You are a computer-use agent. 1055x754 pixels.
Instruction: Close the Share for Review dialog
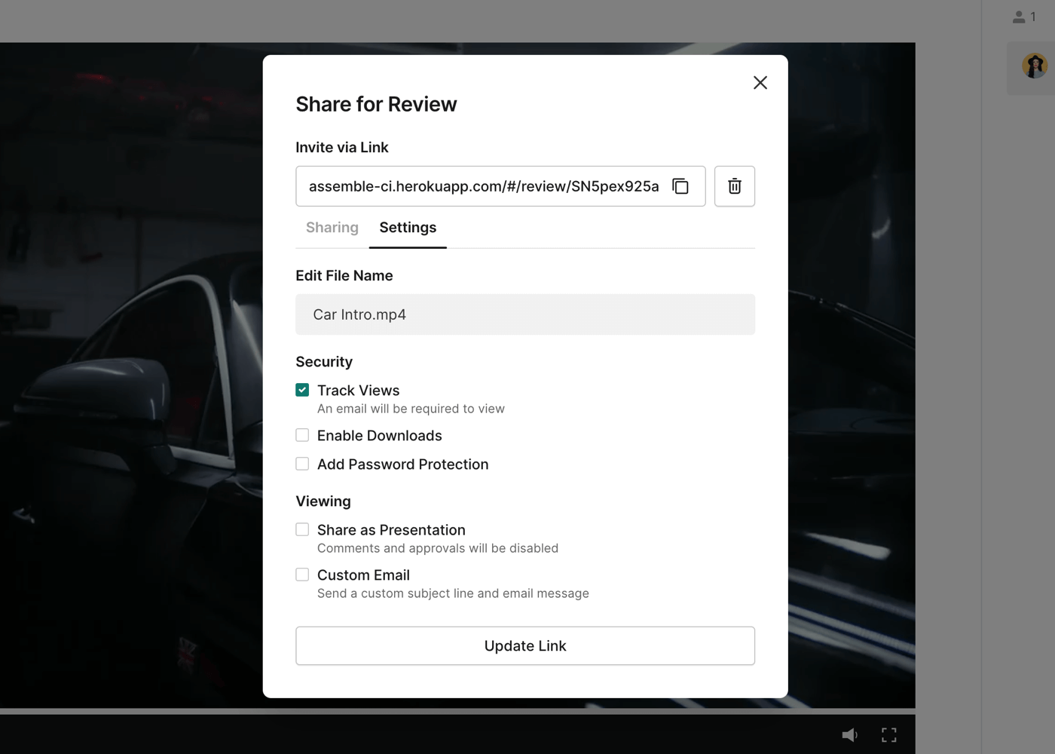point(760,83)
